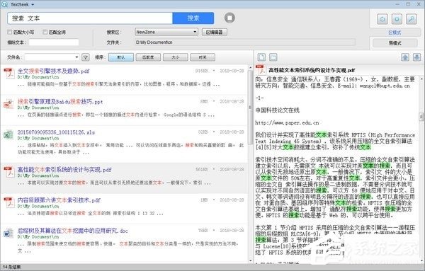Switch to 易模式 easy mode tab
The height and width of the screenshot is (271, 425).
click(395, 42)
